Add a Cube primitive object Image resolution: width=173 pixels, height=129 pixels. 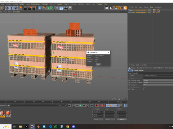pos(40,8)
